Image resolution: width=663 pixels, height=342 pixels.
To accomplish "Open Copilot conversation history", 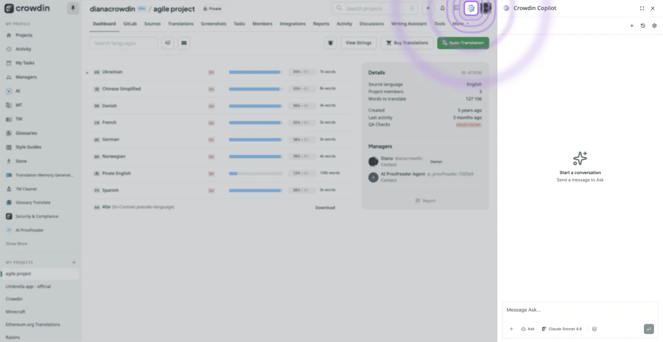I will 643,26.
